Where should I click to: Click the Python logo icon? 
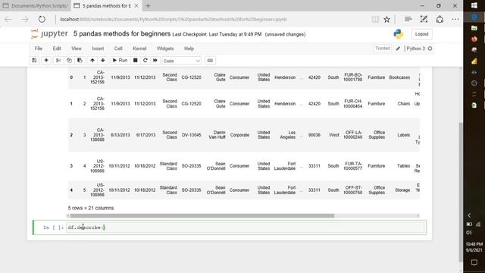pos(399,34)
